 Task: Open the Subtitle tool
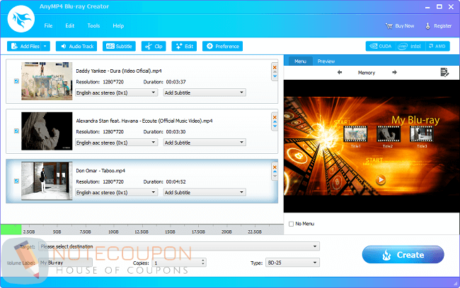tap(119, 47)
